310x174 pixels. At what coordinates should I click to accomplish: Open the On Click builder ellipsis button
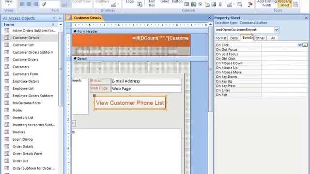[x=305, y=45]
